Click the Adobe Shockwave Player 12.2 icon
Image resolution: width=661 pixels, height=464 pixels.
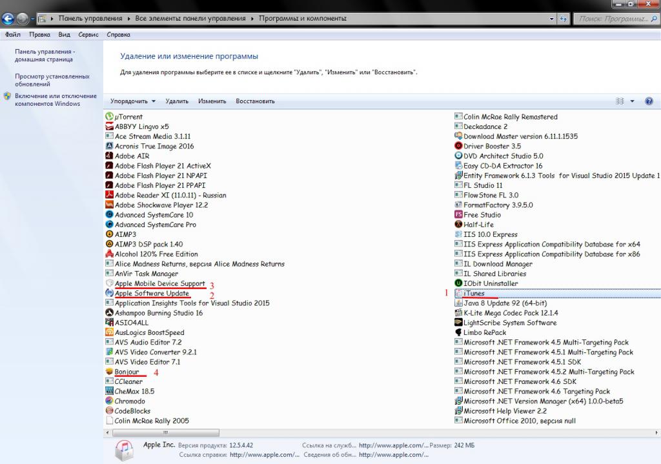pyautogui.click(x=109, y=205)
